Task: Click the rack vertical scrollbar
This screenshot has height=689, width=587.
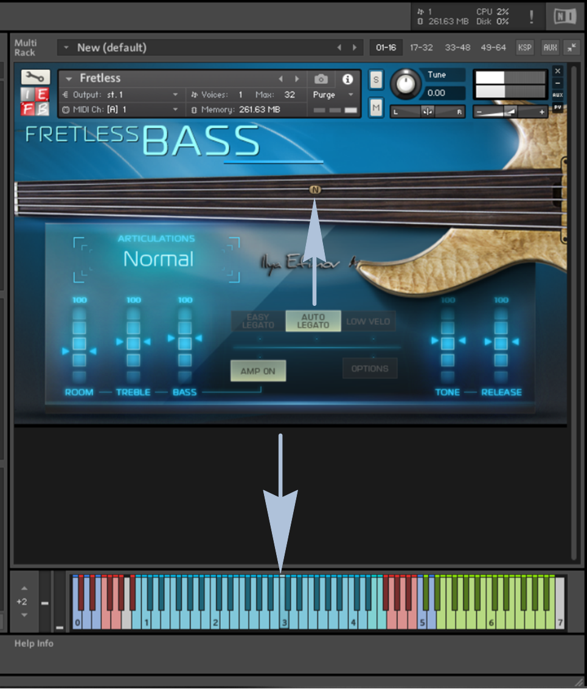Action: click(574, 313)
